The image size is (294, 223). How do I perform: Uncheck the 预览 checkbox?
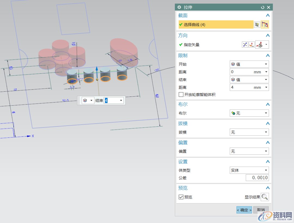(181, 197)
